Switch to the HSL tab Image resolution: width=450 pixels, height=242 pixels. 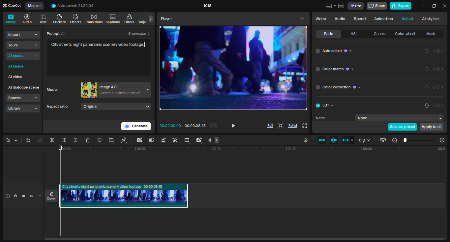354,34
